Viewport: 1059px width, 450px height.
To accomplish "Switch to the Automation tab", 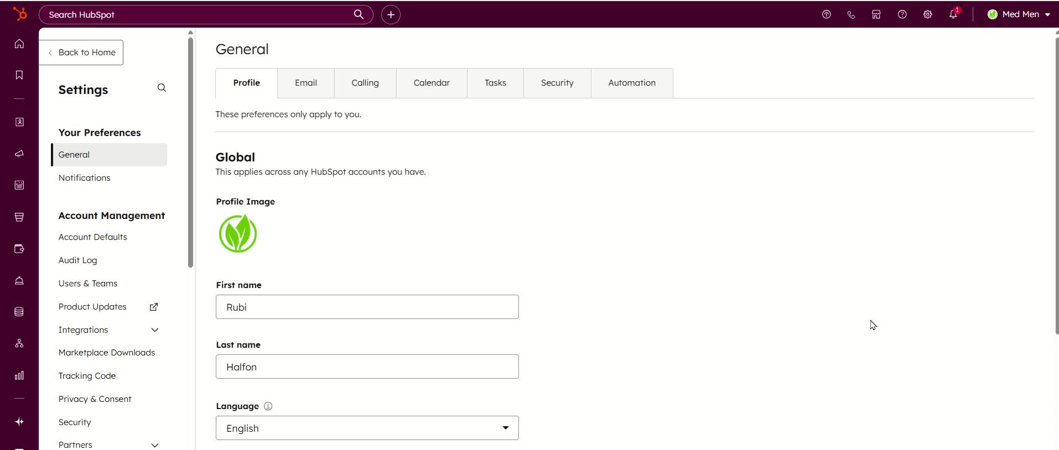I will [631, 83].
